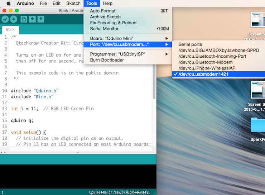Click the green zoom window button
Screen dimensions: 265x195
pyautogui.click(x=17, y=11)
